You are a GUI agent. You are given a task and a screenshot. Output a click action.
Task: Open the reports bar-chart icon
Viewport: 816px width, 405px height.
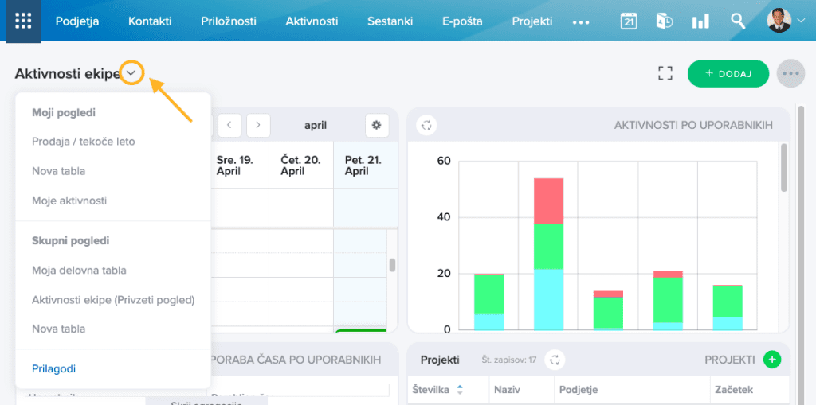click(x=700, y=21)
